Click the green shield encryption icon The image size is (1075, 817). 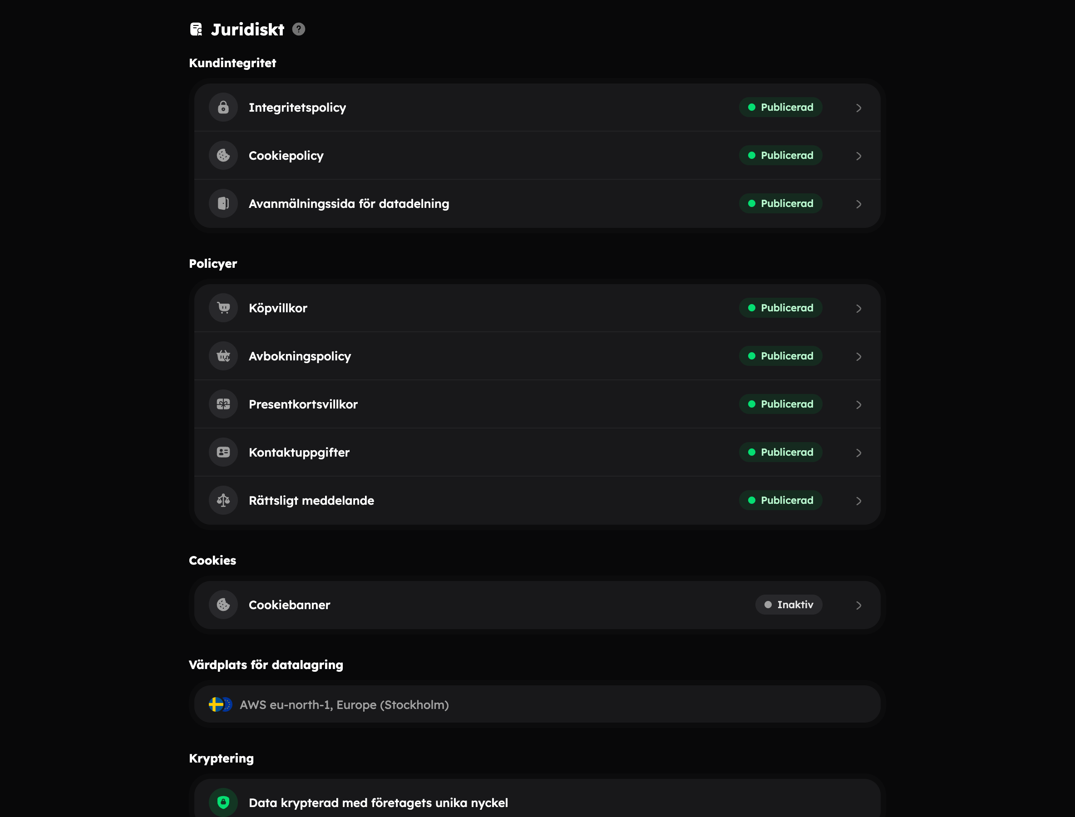pos(223,802)
